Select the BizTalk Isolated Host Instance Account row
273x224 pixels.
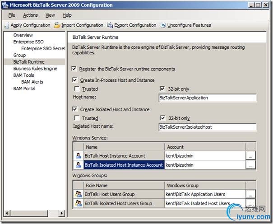click(x=164, y=165)
